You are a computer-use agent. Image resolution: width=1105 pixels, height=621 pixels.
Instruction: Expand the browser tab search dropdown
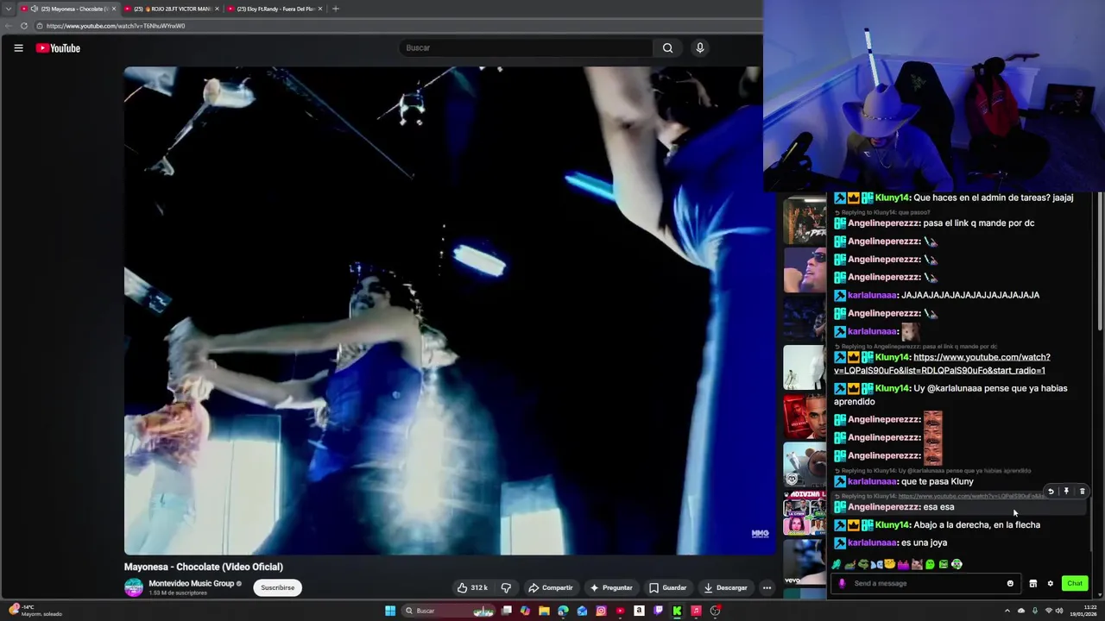(x=8, y=9)
